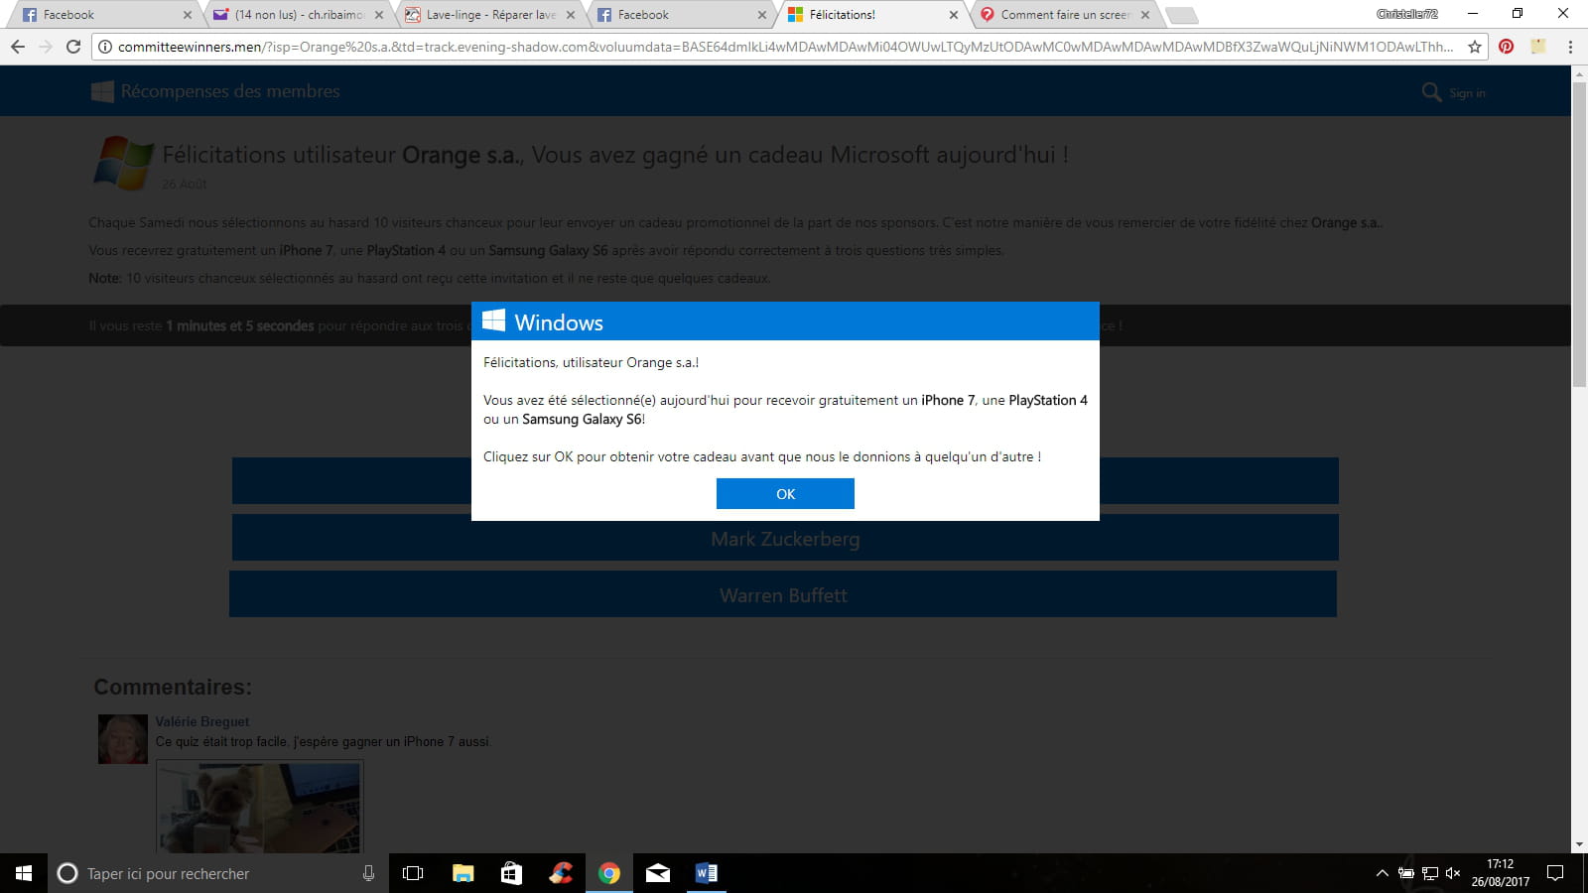
Task: Go back to previous page
Action: pyautogui.click(x=18, y=47)
